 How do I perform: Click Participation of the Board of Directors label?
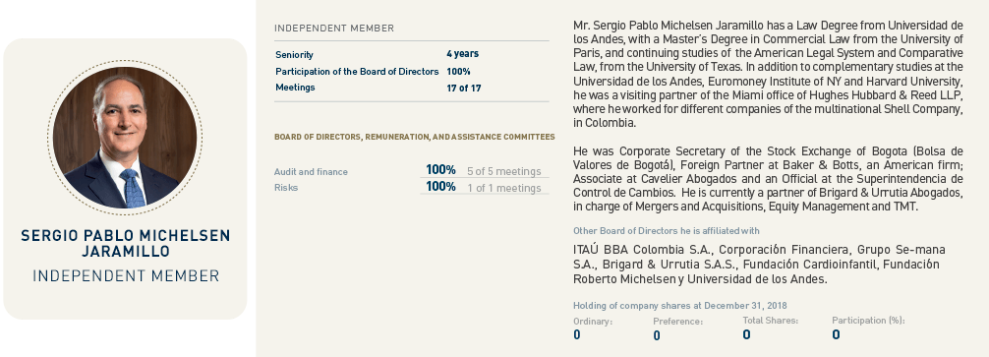[x=357, y=71]
